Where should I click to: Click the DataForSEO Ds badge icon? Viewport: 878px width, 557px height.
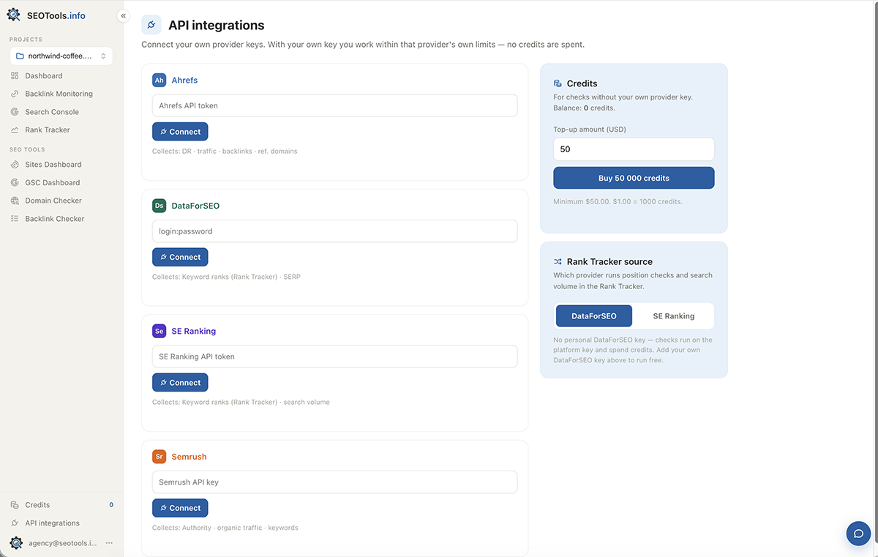(160, 206)
